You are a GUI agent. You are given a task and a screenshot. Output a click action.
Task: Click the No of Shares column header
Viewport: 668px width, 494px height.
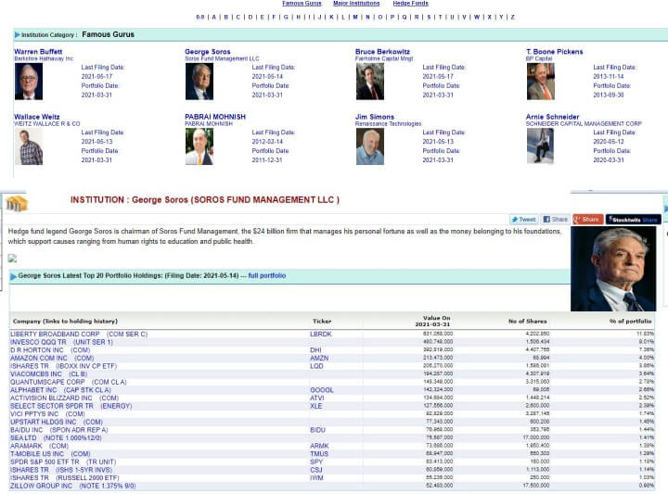pyautogui.click(x=527, y=322)
